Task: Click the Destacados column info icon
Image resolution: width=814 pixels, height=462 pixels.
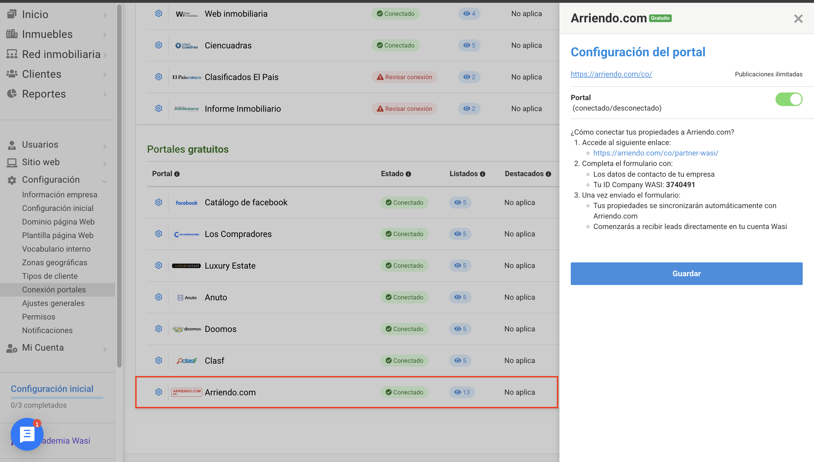Action: [x=548, y=174]
